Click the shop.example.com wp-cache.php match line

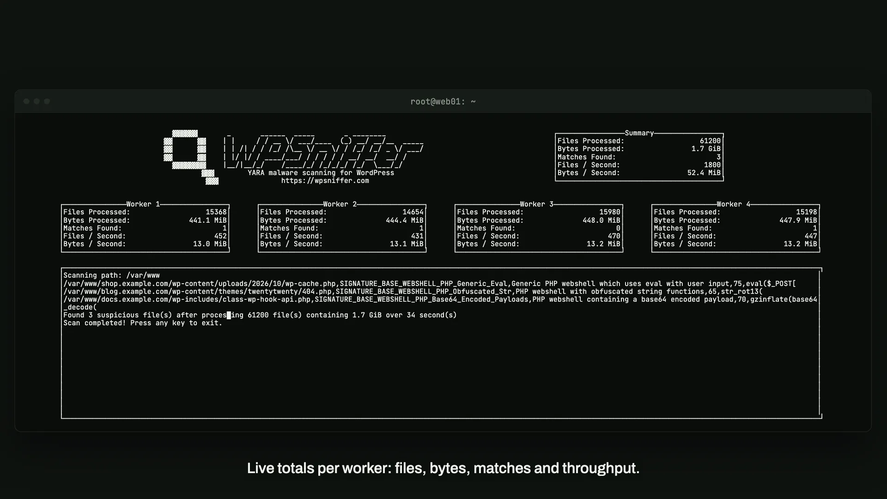pyautogui.click(x=430, y=284)
